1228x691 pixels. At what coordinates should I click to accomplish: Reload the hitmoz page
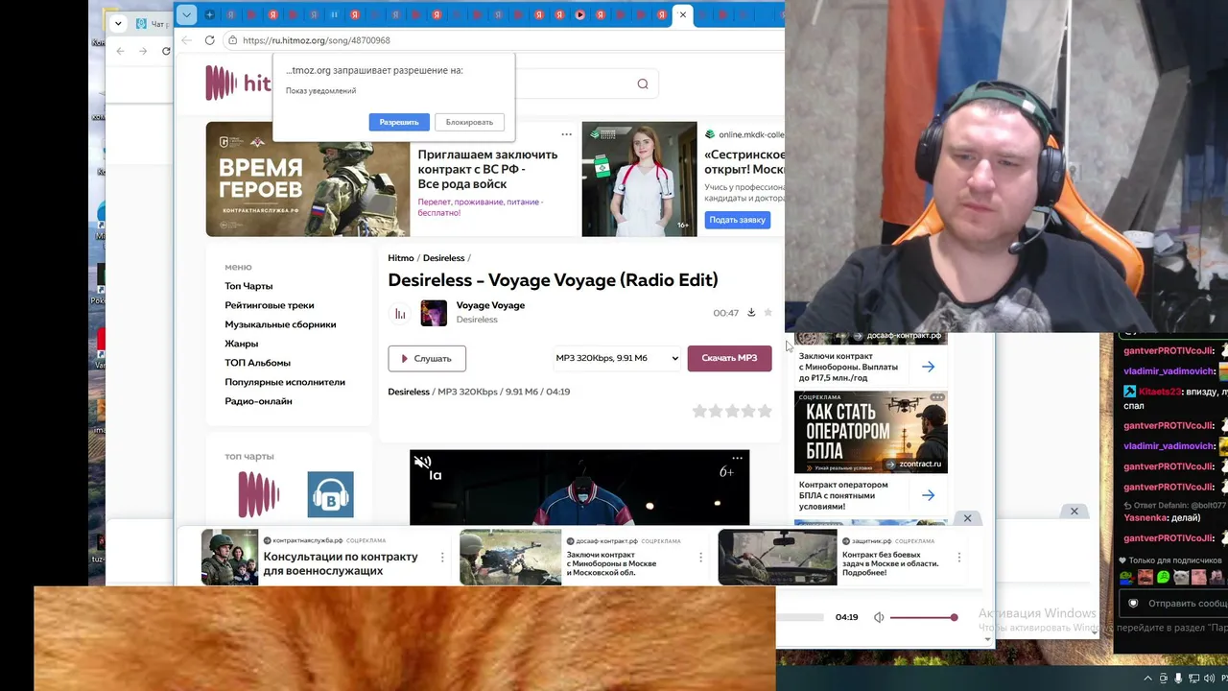[209, 40]
